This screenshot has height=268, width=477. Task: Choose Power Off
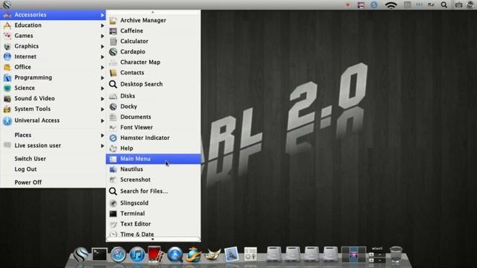(x=53, y=182)
